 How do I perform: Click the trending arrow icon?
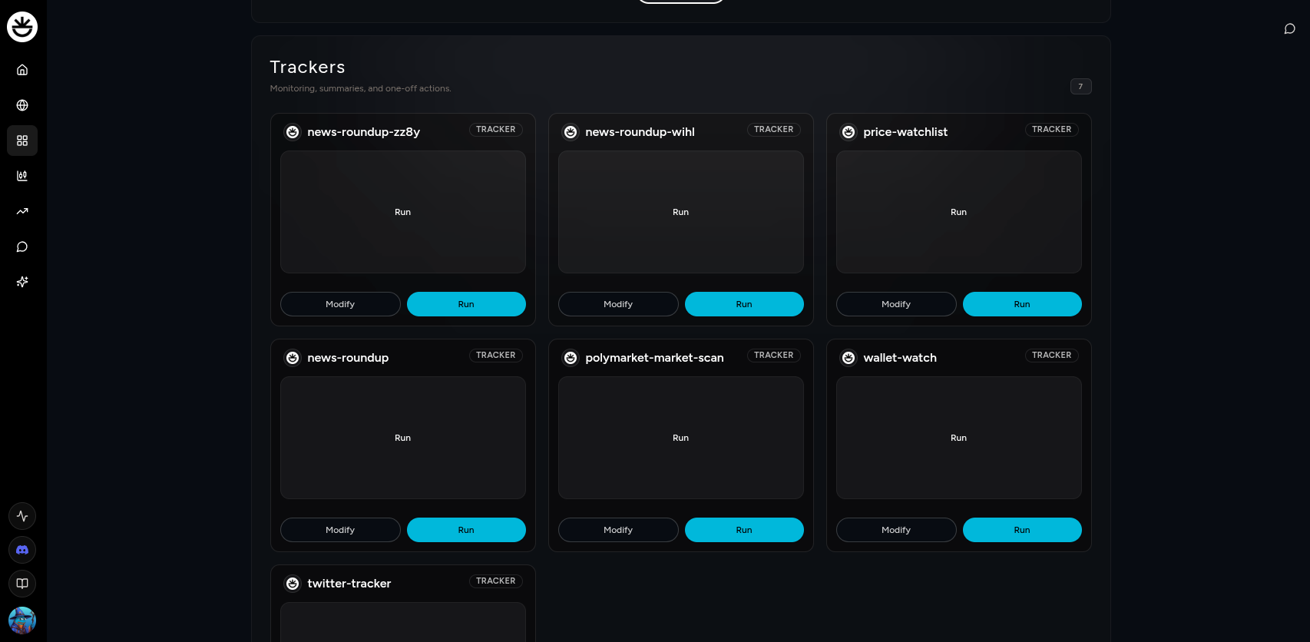[22, 211]
